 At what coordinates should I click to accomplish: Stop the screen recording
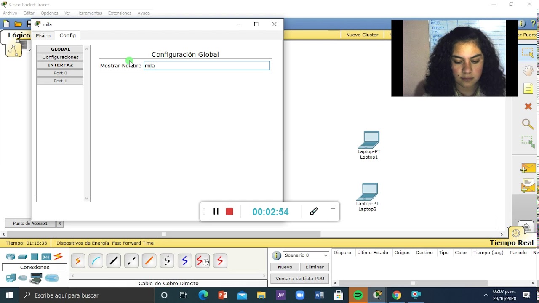[229, 211]
